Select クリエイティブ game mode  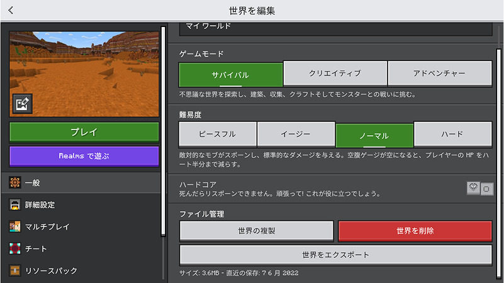point(335,74)
